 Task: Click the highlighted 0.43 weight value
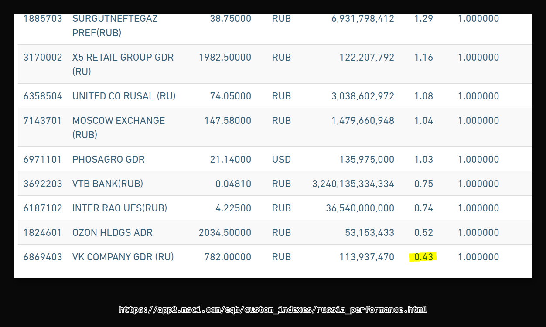(x=423, y=257)
